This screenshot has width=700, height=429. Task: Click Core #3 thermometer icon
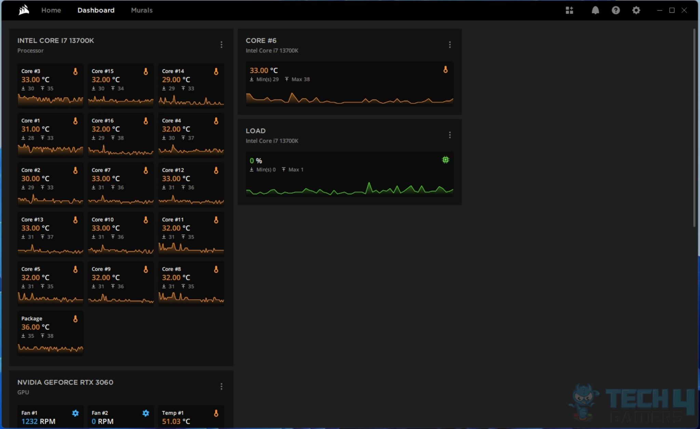coord(75,71)
